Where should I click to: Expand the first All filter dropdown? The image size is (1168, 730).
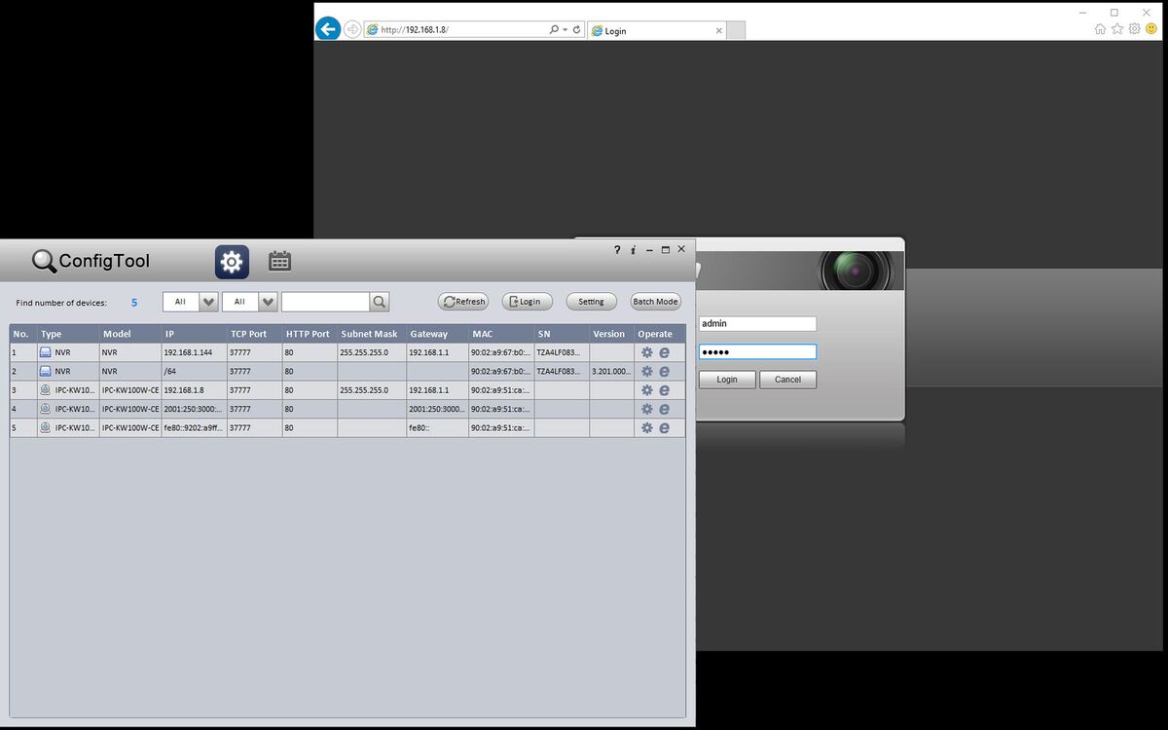tap(208, 302)
